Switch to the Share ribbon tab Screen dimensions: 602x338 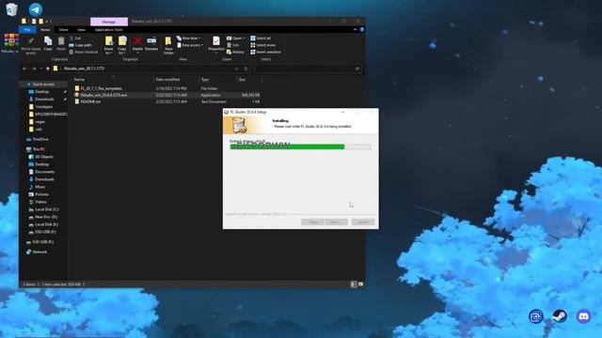pyautogui.click(x=63, y=29)
